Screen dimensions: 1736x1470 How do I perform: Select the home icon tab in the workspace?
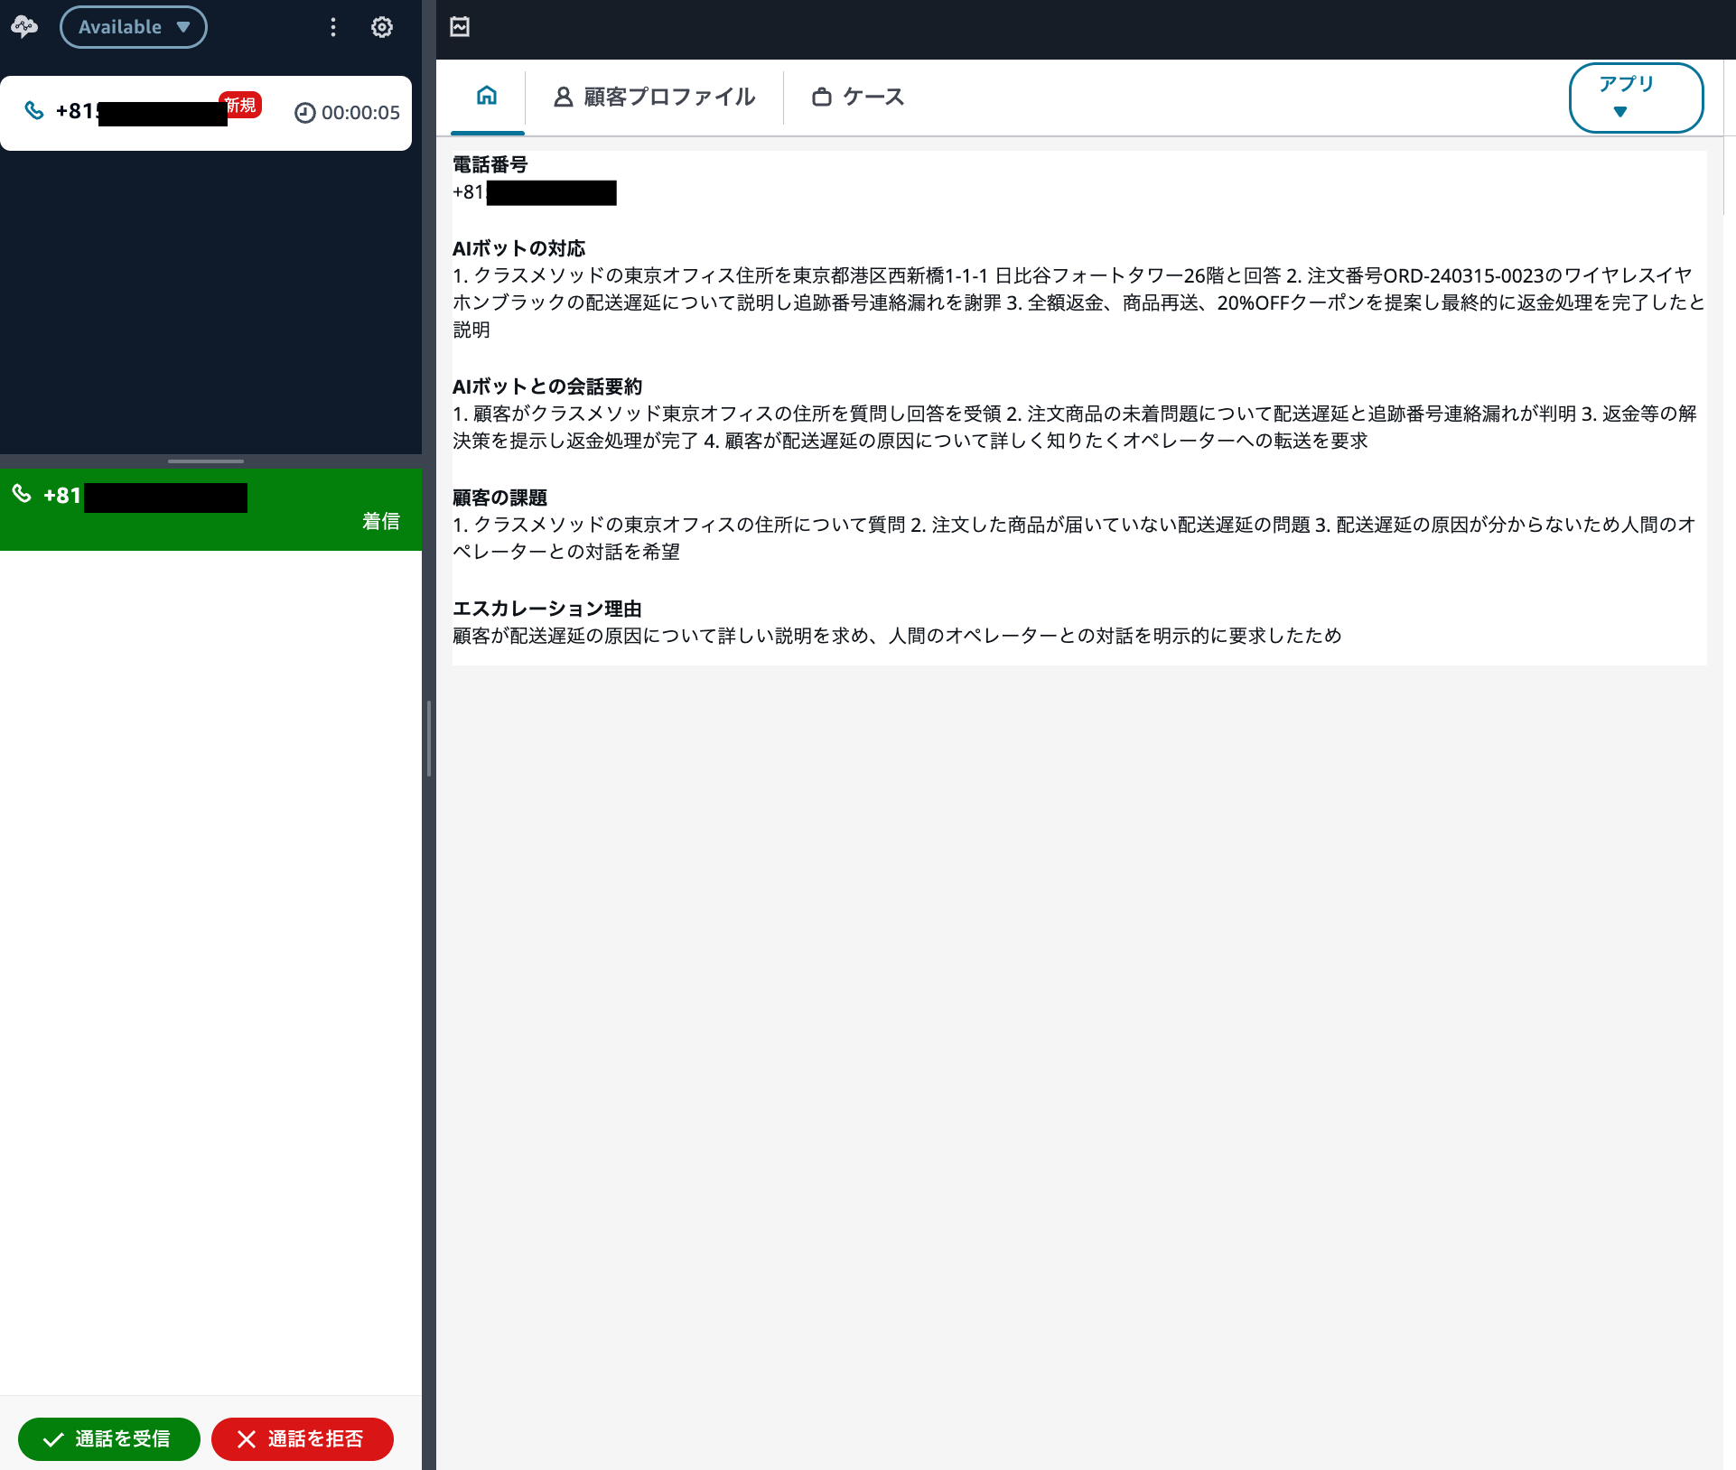[487, 97]
